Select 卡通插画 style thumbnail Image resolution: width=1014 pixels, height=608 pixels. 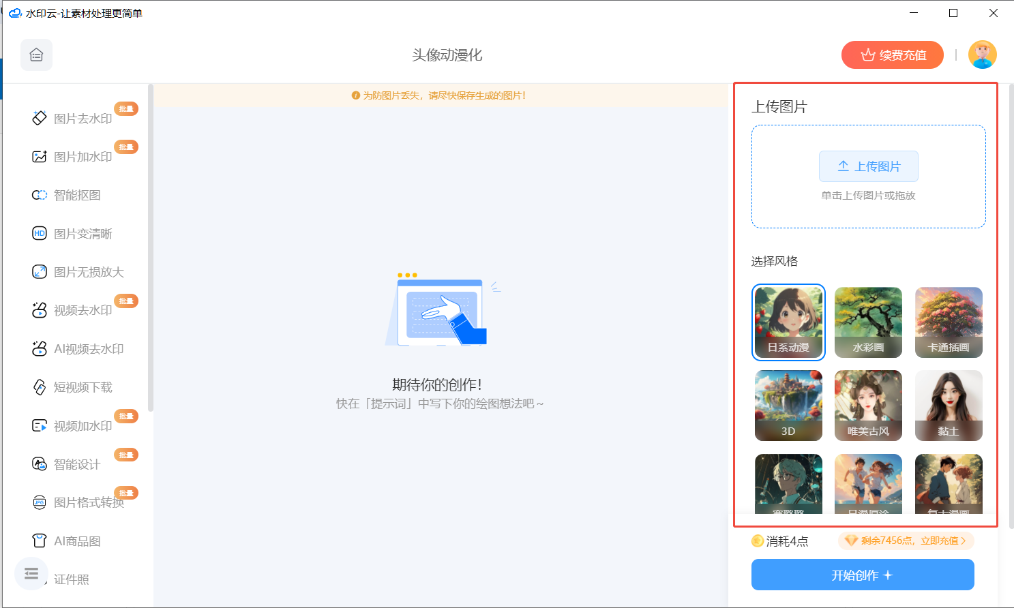(x=949, y=322)
